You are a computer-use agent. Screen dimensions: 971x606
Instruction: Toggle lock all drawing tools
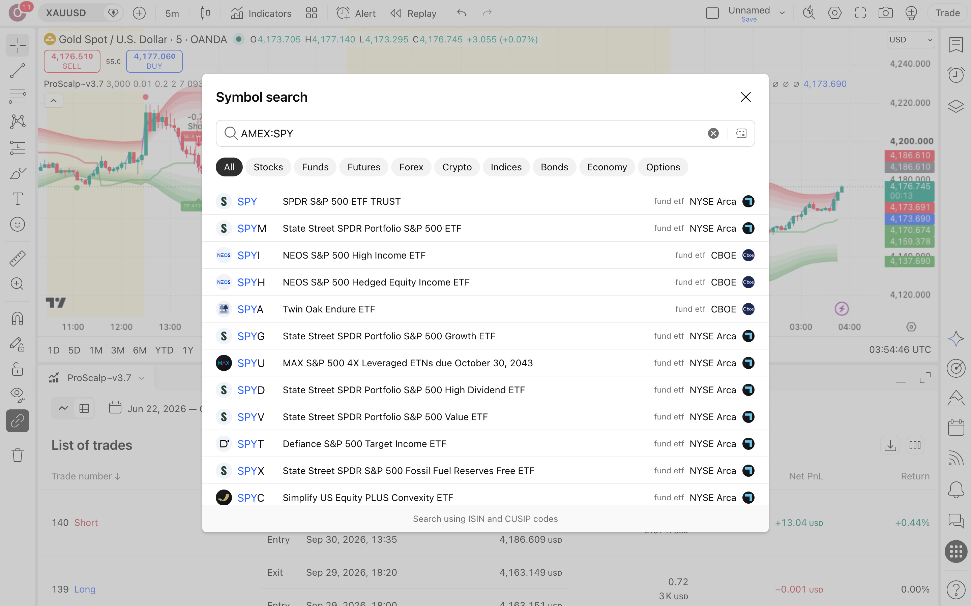[17, 369]
